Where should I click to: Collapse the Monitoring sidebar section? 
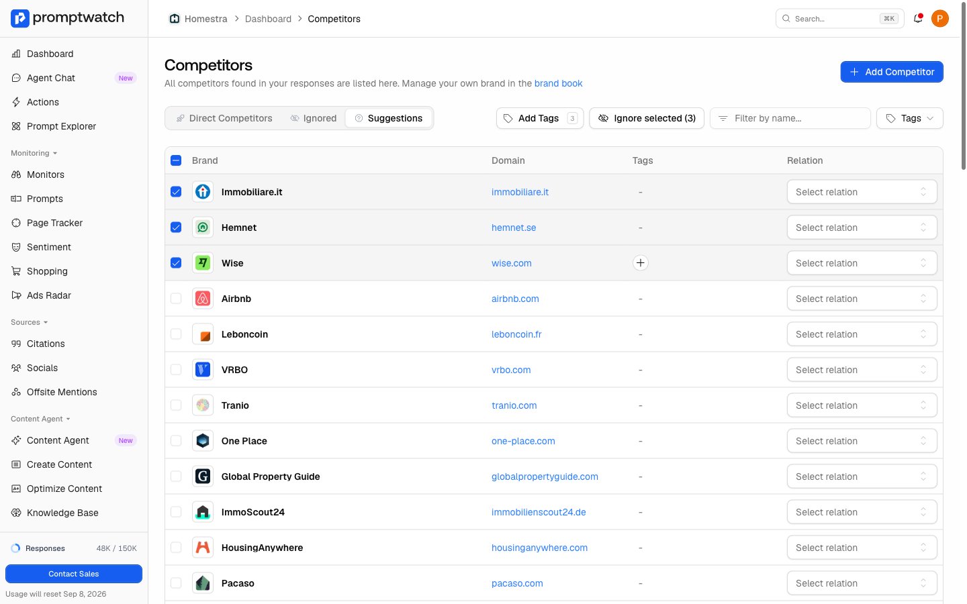coord(34,153)
